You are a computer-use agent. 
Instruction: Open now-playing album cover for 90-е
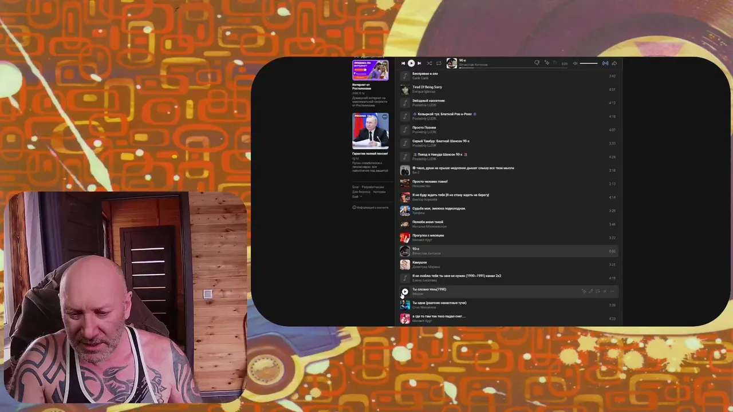pyautogui.click(x=452, y=63)
